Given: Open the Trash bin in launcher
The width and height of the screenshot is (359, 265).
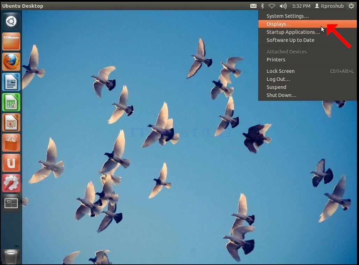Looking at the screenshot, I should point(11,257).
